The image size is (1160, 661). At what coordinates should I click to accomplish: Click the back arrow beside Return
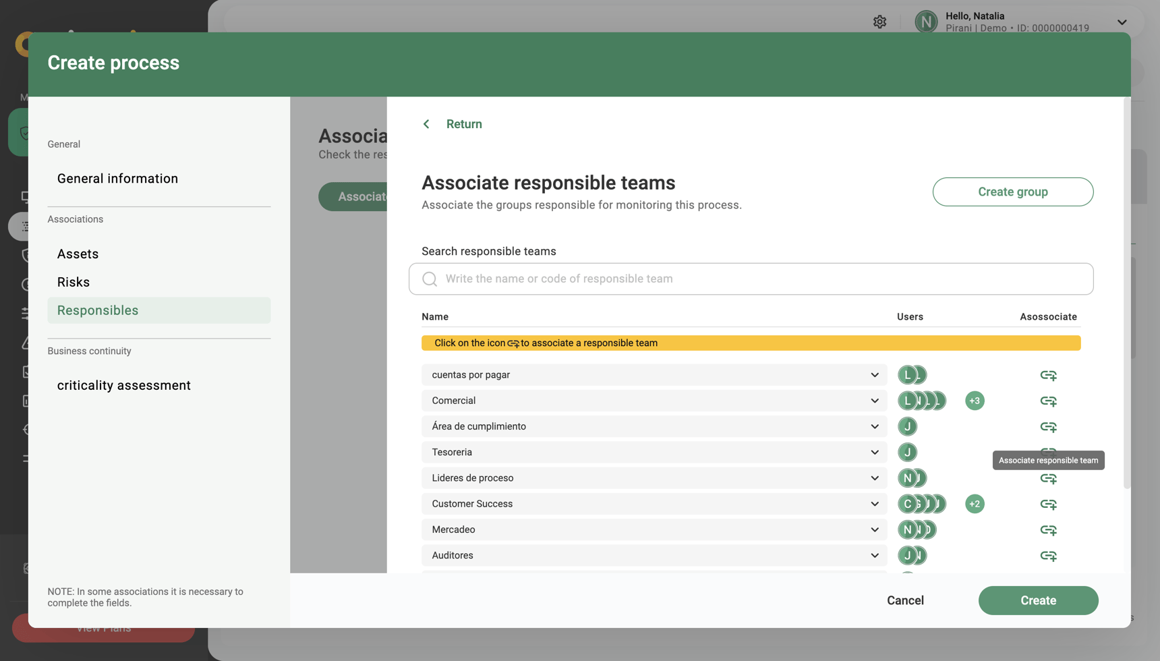pos(426,123)
